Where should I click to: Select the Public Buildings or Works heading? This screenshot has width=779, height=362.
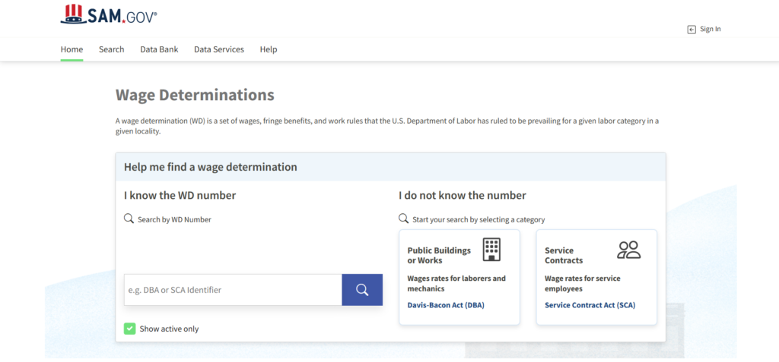pyautogui.click(x=439, y=256)
